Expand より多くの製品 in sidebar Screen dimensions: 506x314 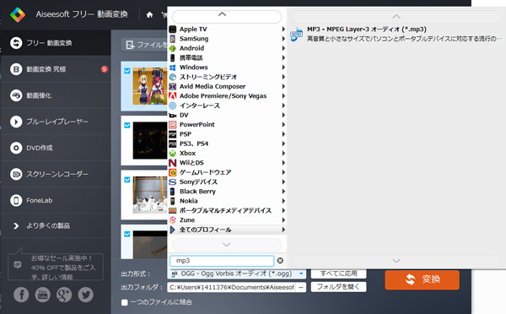pyautogui.click(x=56, y=225)
